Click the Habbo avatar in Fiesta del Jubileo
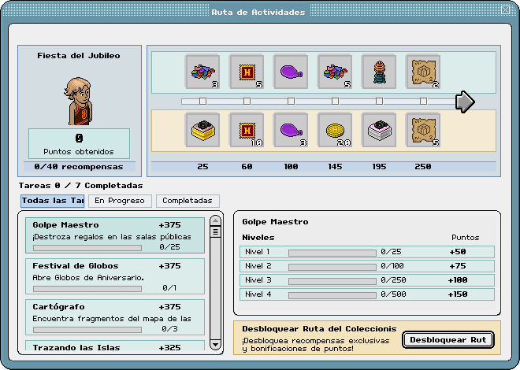Screen dimensions: 520x370 79,101
